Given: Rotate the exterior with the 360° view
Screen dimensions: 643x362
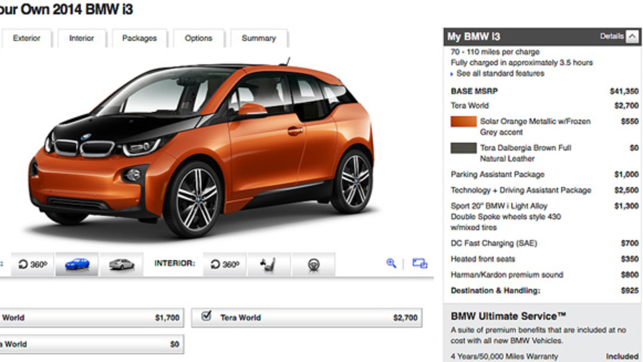Looking at the screenshot, I should click(x=32, y=264).
